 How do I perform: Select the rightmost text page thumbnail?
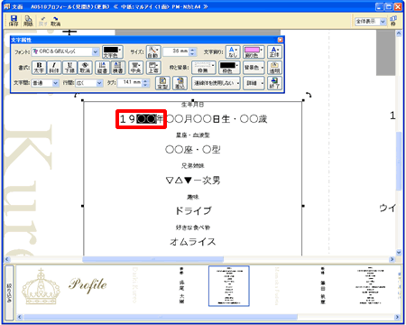[x=370, y=286]
